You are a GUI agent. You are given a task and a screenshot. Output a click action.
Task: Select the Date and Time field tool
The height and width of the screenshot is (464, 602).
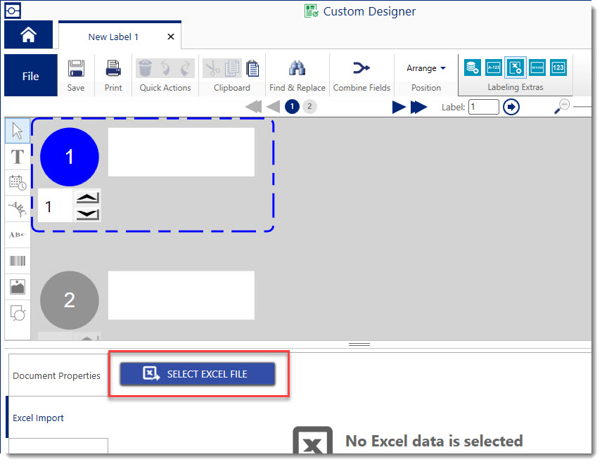(18, 183)
